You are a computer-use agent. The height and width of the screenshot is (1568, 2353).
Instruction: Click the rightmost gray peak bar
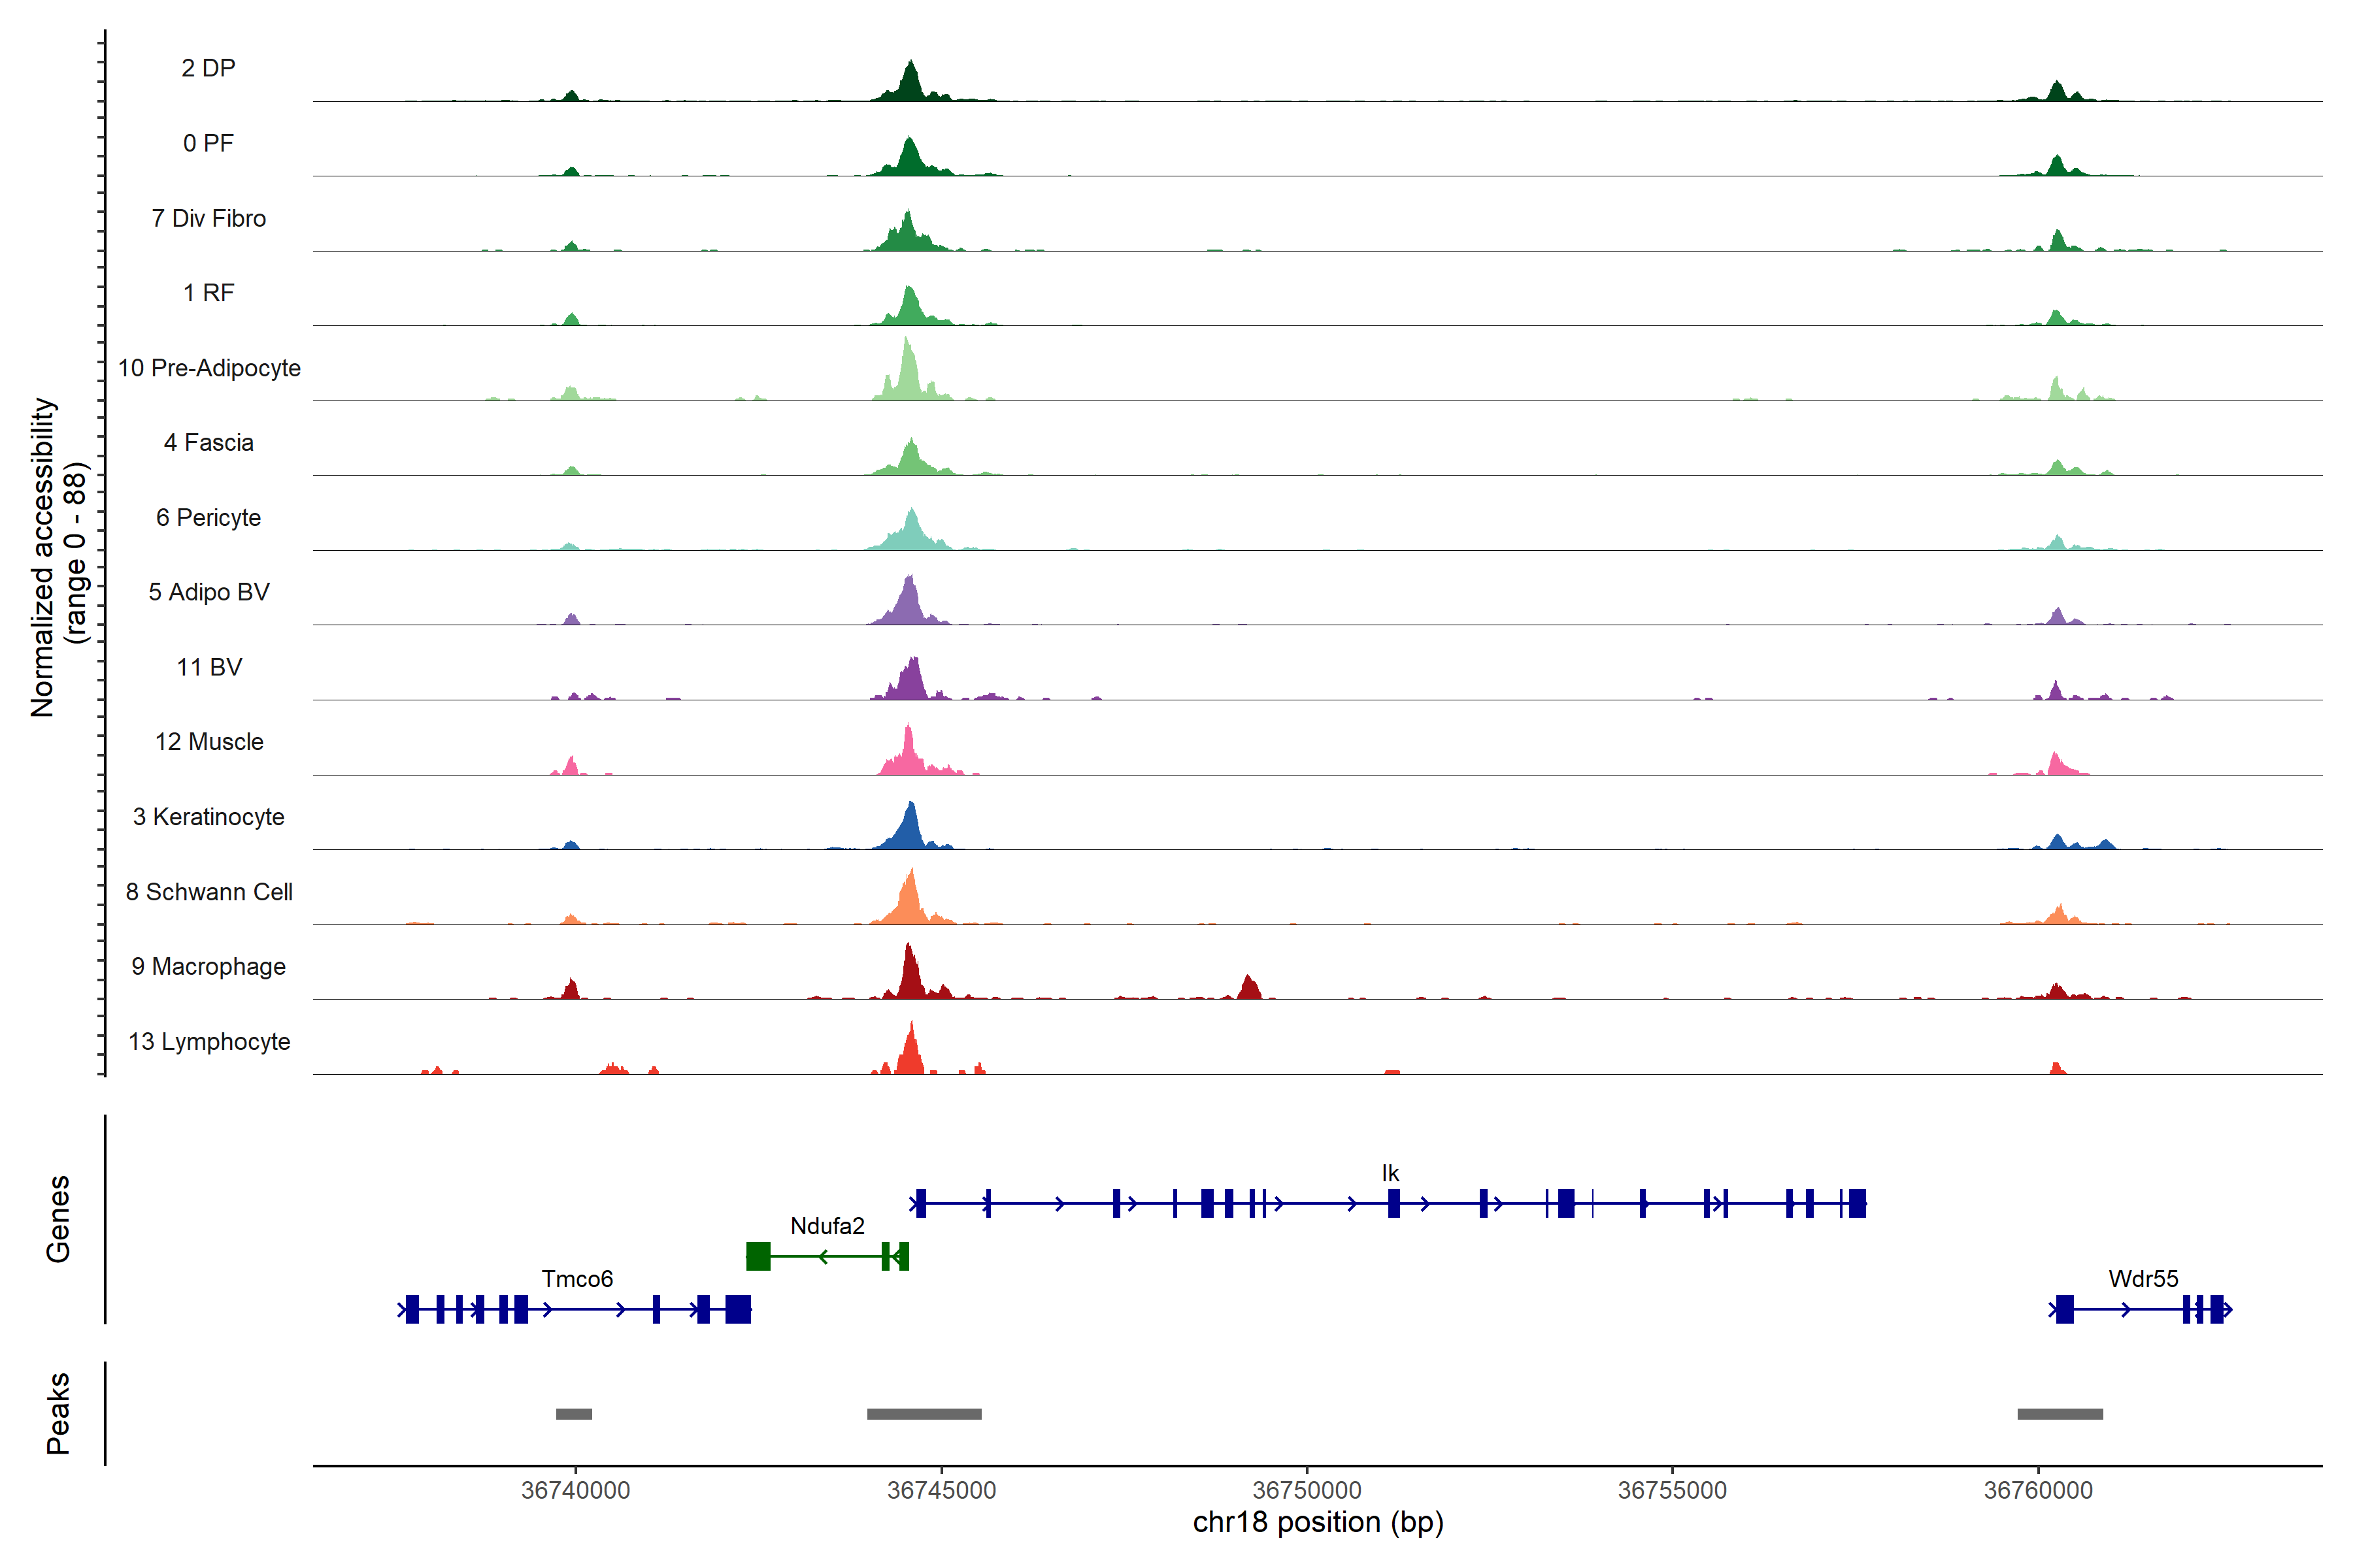point(2060,1414)
